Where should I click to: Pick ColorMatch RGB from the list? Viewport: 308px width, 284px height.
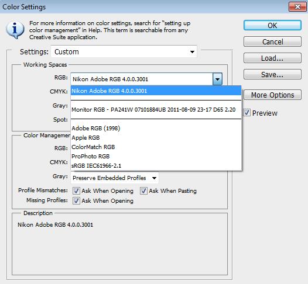(x=156, y=147)
